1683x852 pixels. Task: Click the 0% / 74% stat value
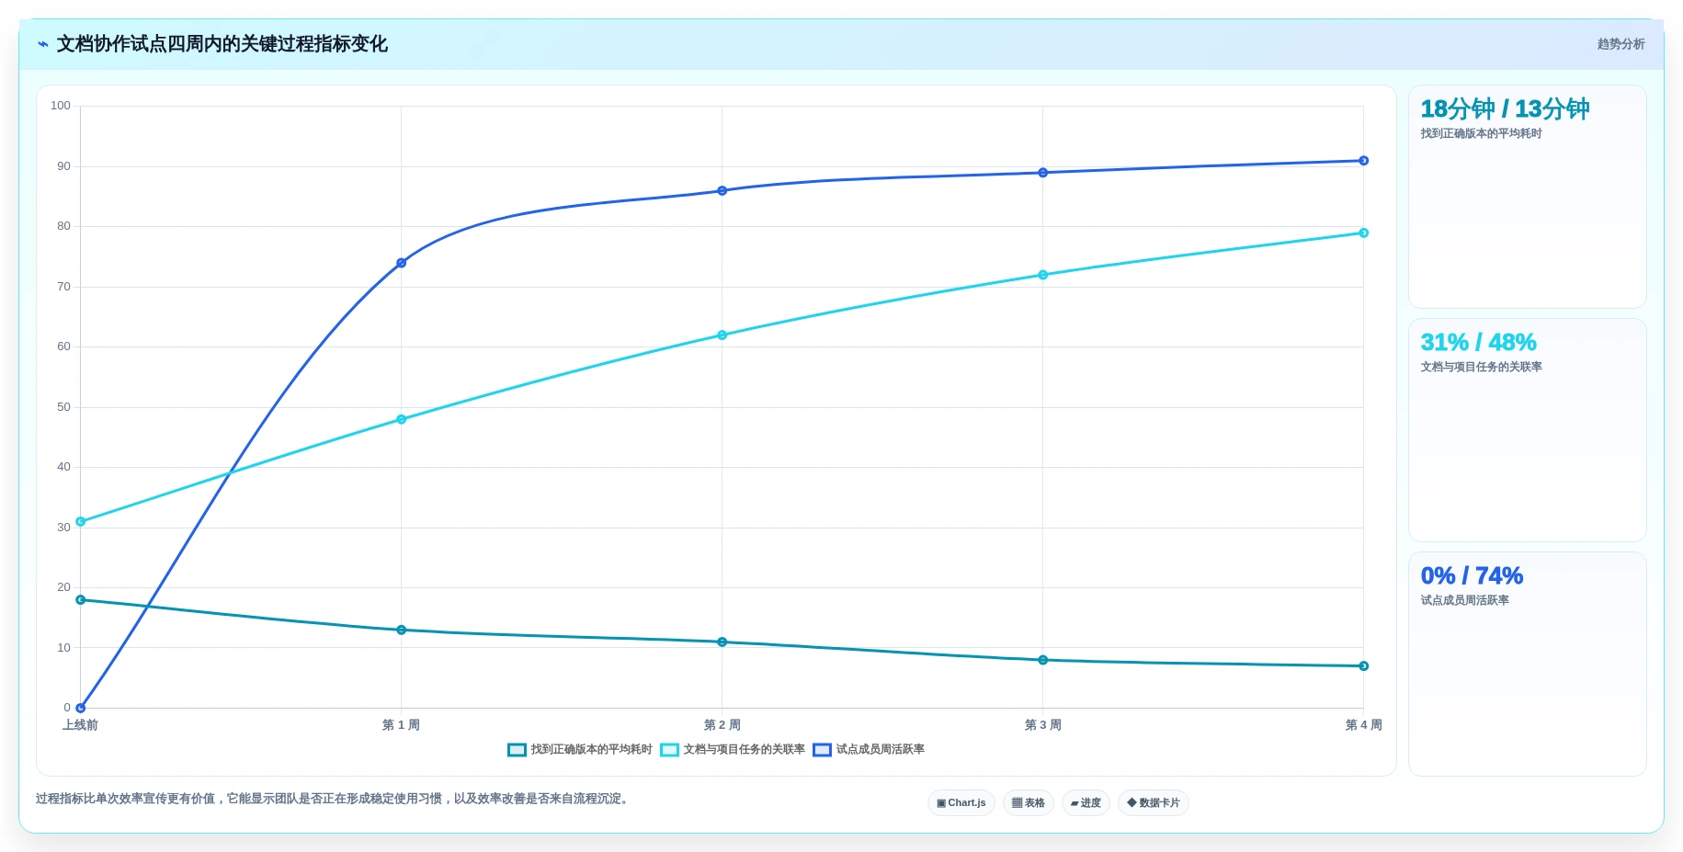coord(1472,576)
